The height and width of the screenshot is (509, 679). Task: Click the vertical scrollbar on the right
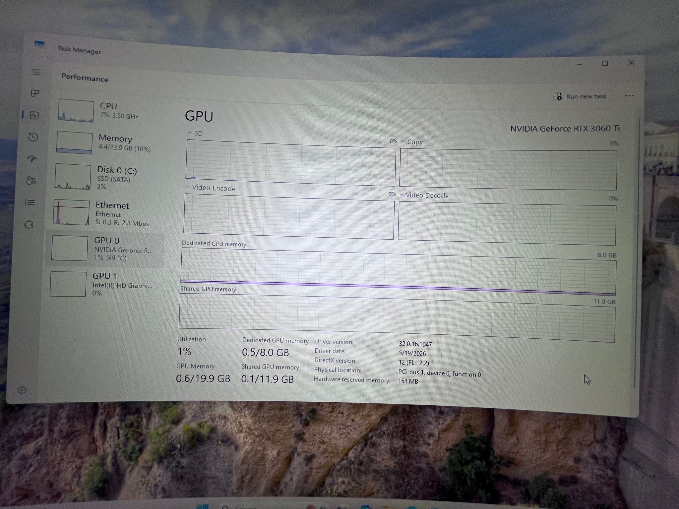[x=637, y=252]
